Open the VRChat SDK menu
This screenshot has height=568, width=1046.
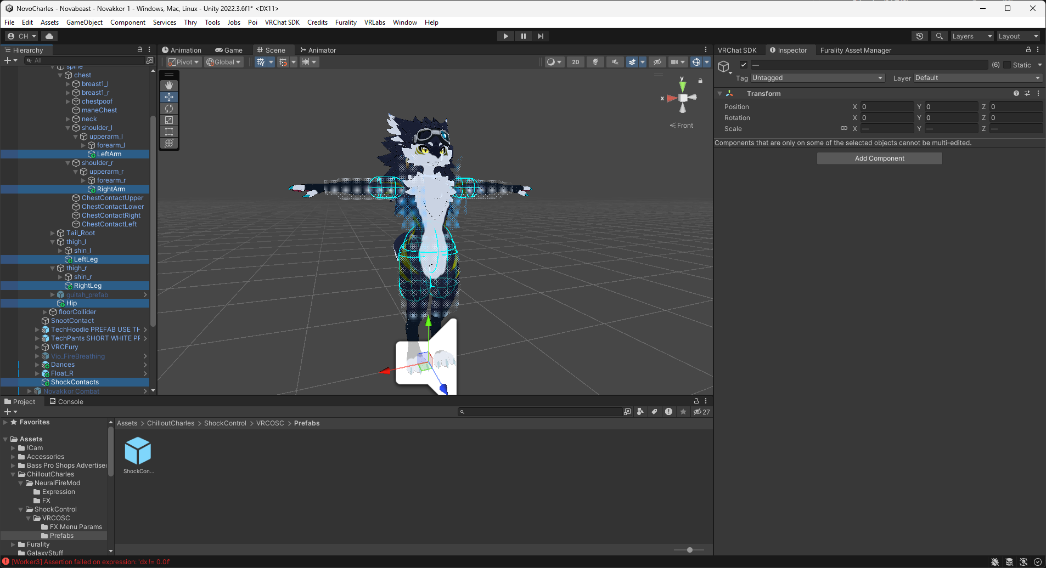(282, 22)
